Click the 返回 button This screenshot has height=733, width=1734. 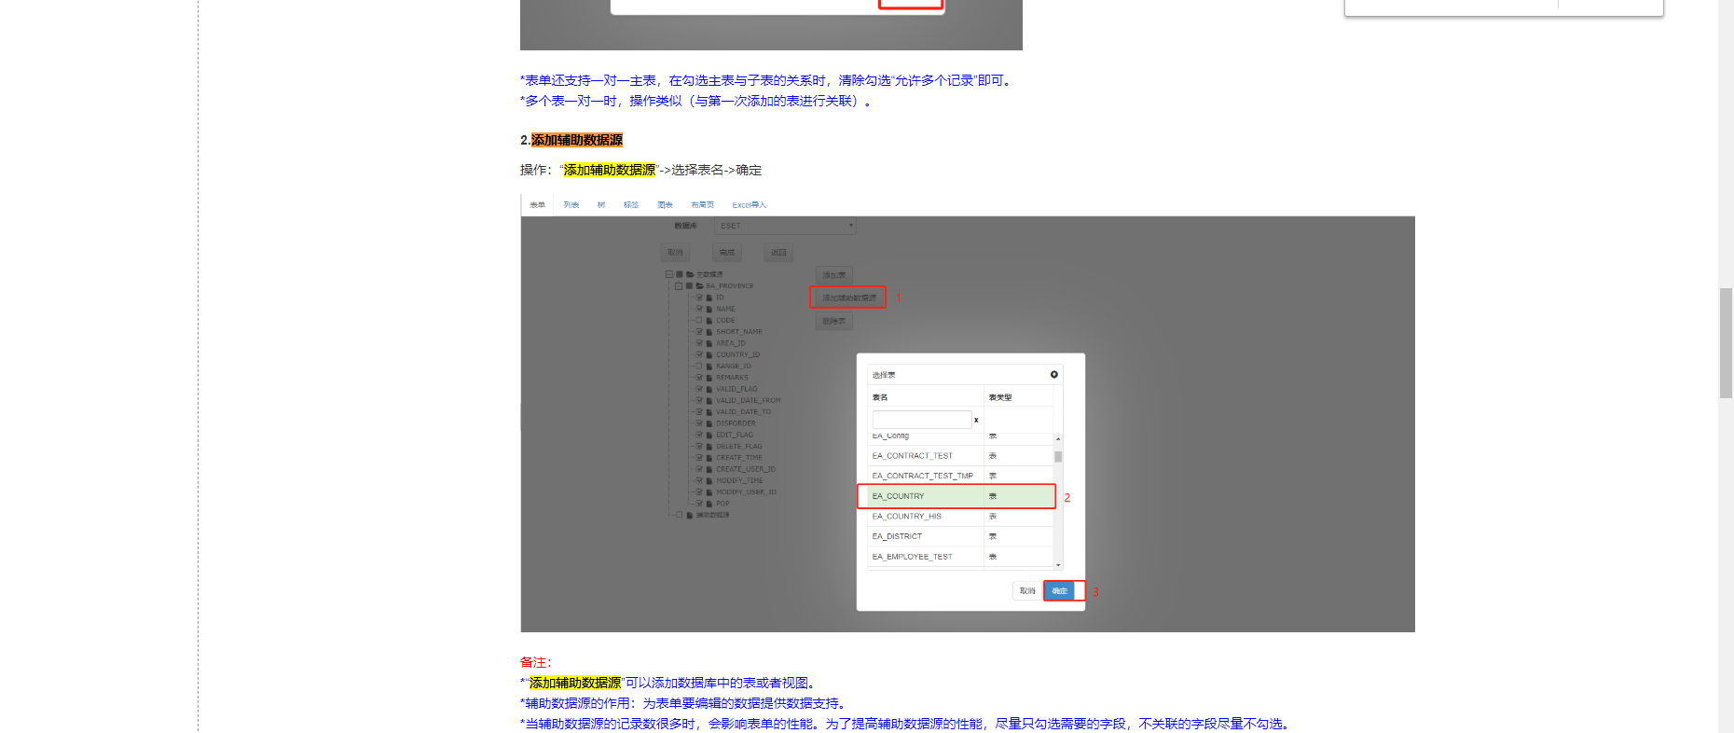pos(778,253)
